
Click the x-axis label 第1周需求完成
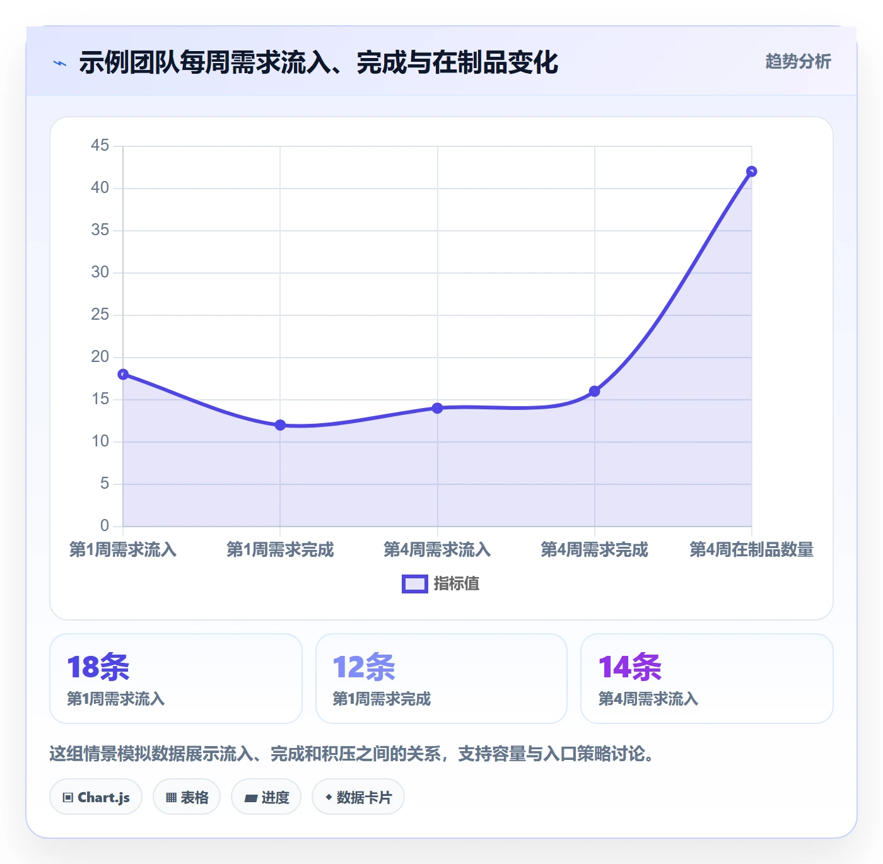click(x=280, y=550)
